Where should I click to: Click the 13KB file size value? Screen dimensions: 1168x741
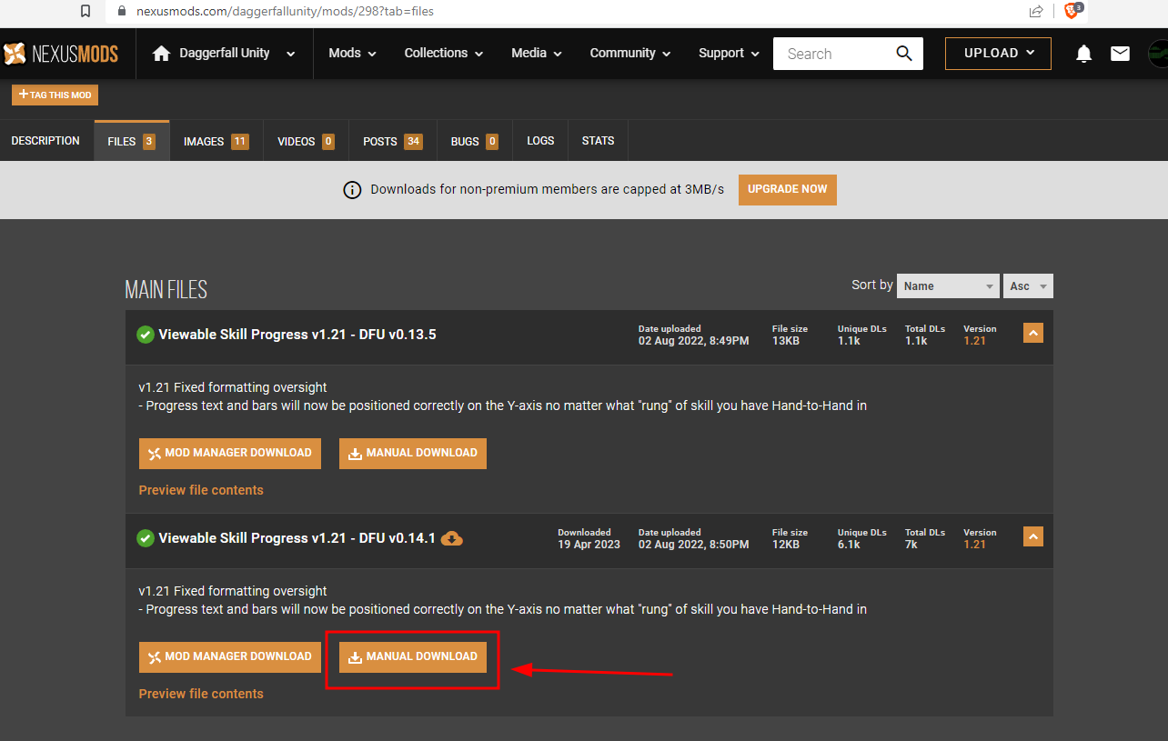pos(786,341)
